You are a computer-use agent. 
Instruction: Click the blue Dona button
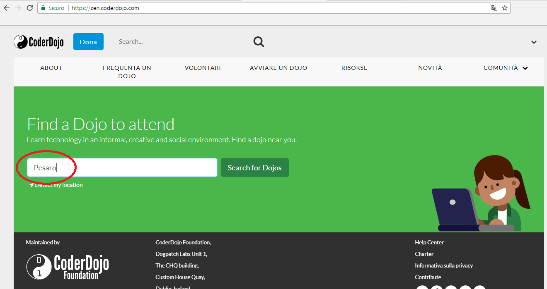[x=88, y=42]
